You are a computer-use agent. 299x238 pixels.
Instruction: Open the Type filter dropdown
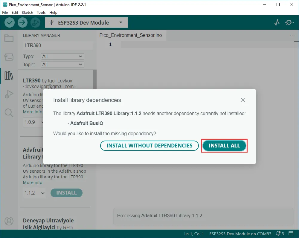62,56
